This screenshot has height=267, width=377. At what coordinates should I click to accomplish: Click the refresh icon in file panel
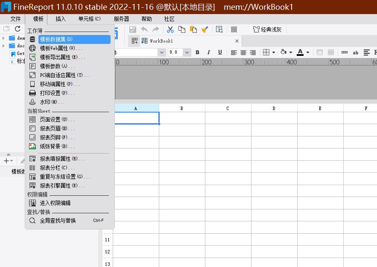(18, 29)
